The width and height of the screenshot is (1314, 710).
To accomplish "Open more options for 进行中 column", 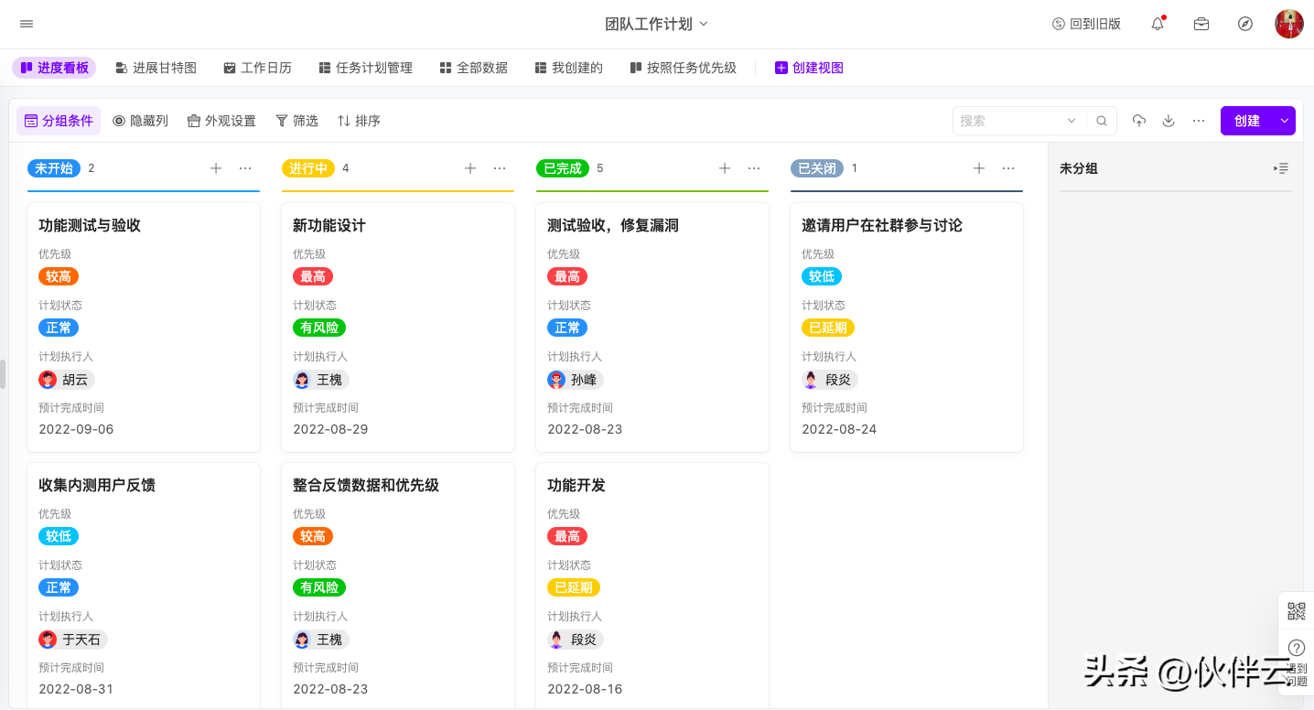I will point(500,168).
